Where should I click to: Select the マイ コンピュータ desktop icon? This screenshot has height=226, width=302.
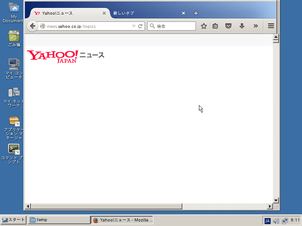[14, 69]
